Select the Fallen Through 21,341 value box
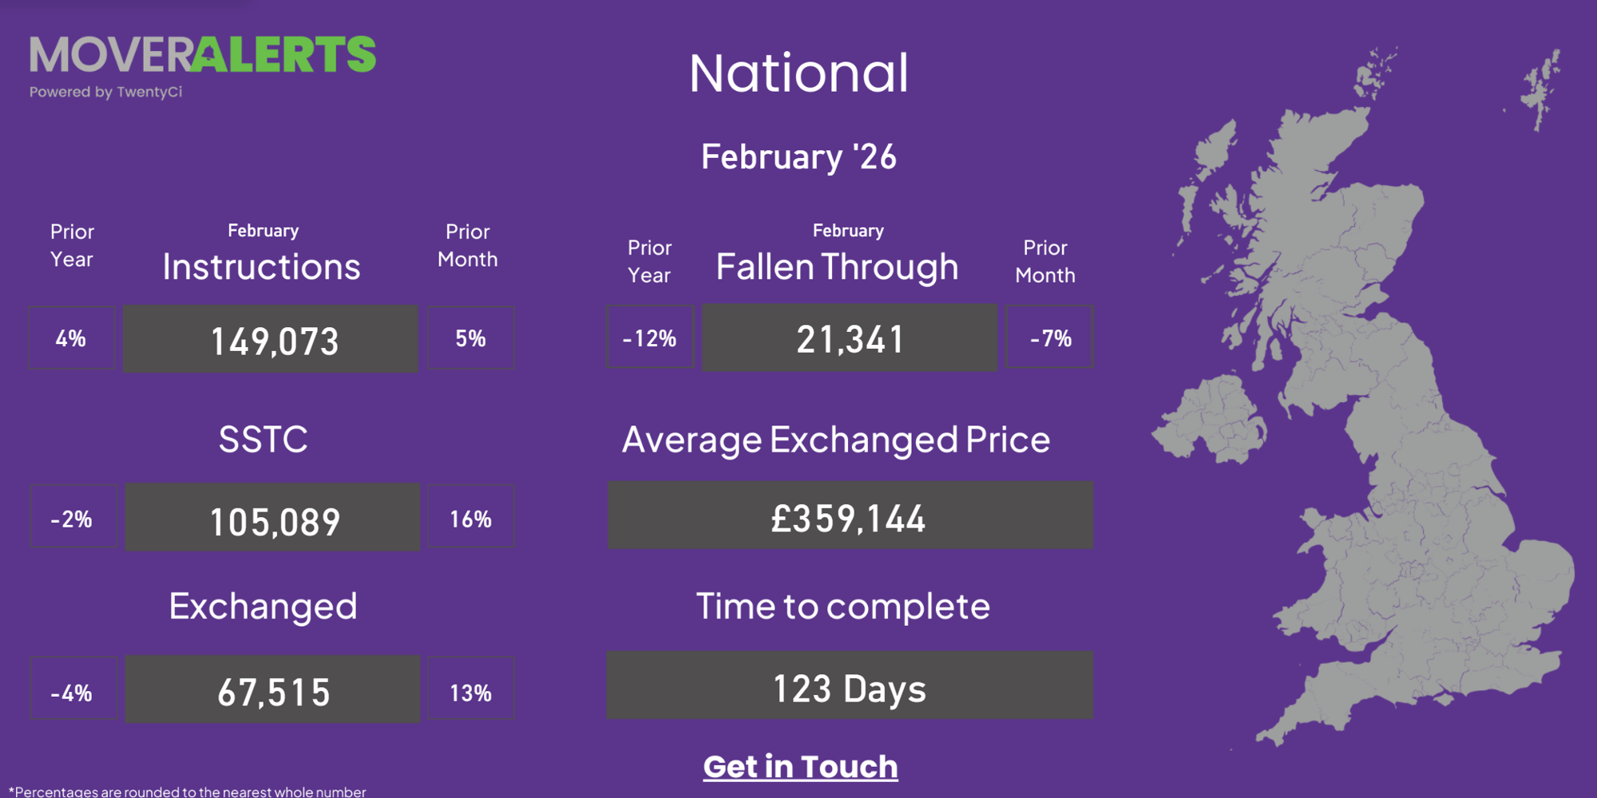This screenshot has width=1597, height=798. [850, 338]
